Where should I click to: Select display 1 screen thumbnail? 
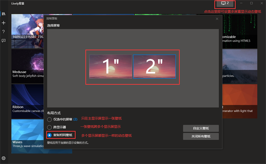(x=110, y=66)
